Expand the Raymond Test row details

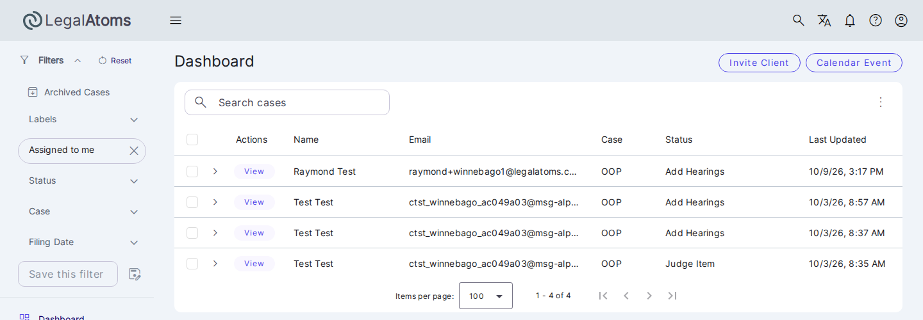pos(215,172)
